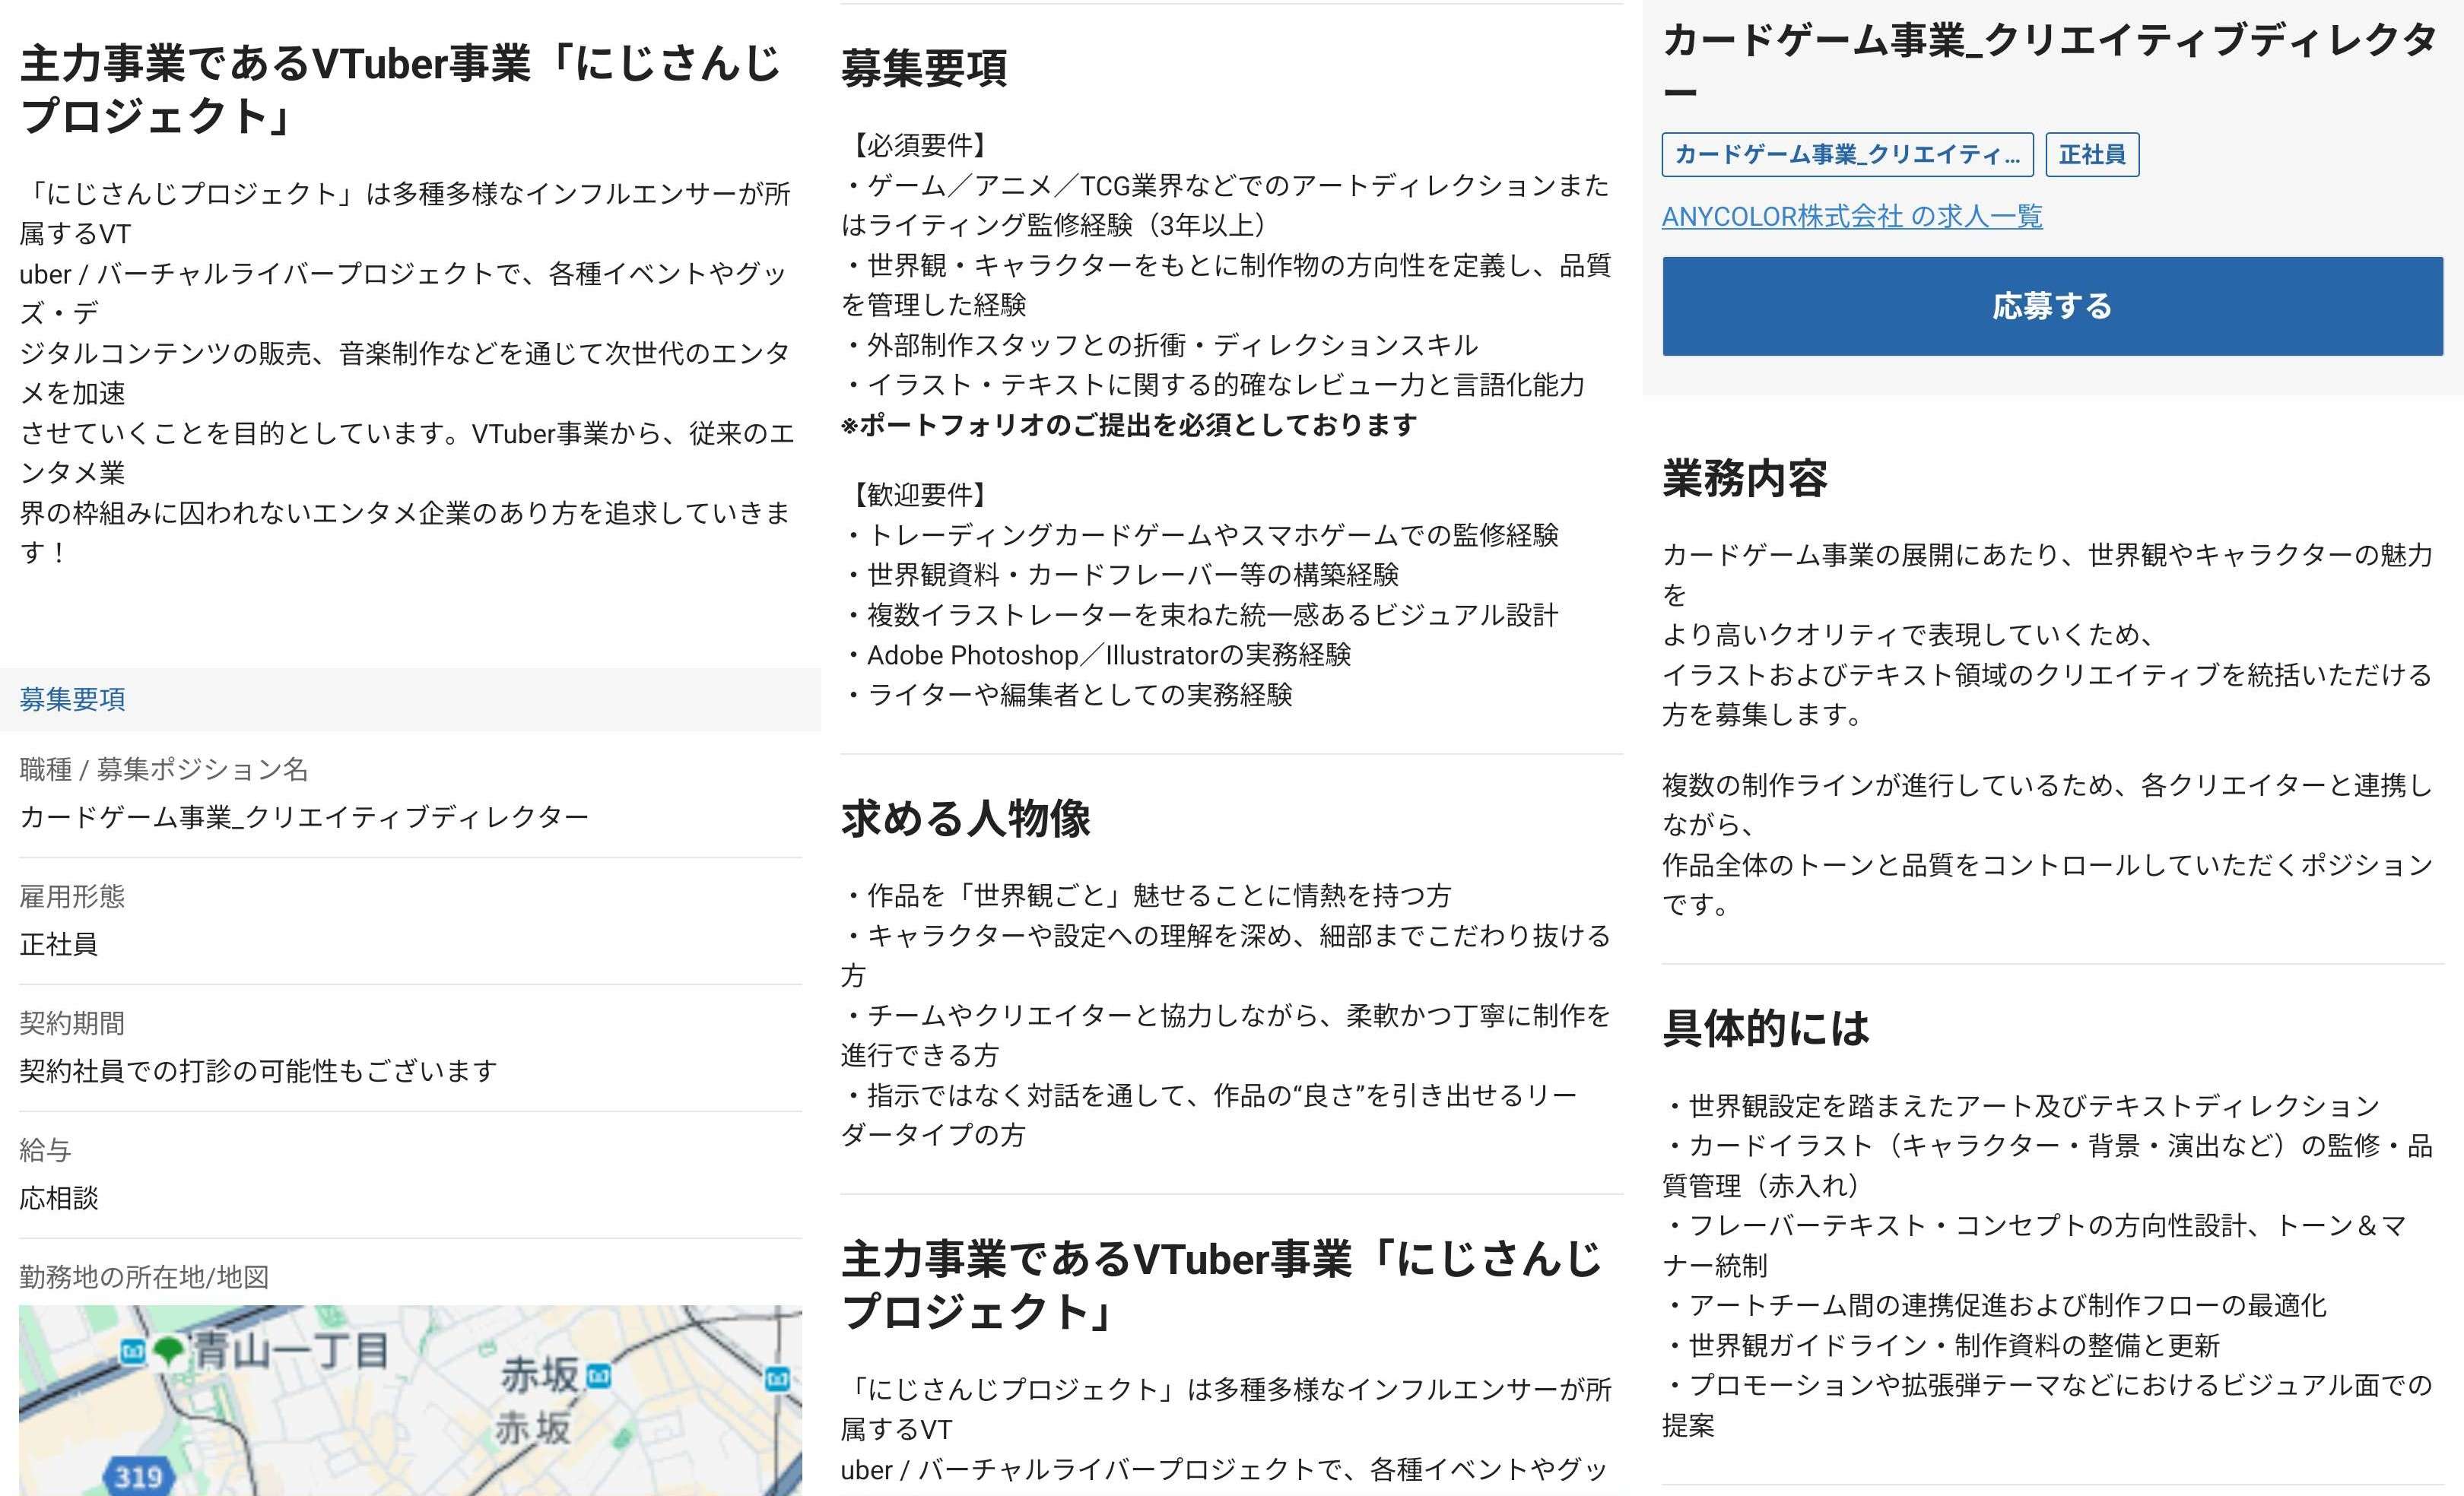Click the 応相談 salary value text

[59, 1197]
